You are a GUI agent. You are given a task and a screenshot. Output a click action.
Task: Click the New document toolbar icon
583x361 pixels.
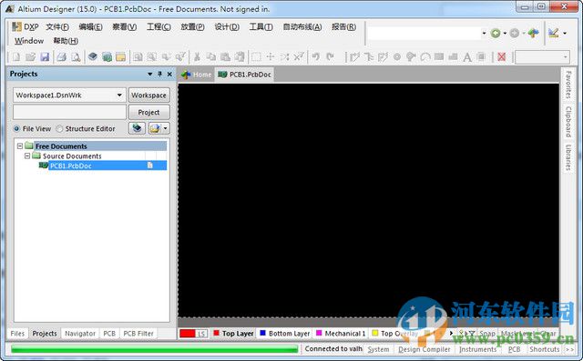(16, 56)
